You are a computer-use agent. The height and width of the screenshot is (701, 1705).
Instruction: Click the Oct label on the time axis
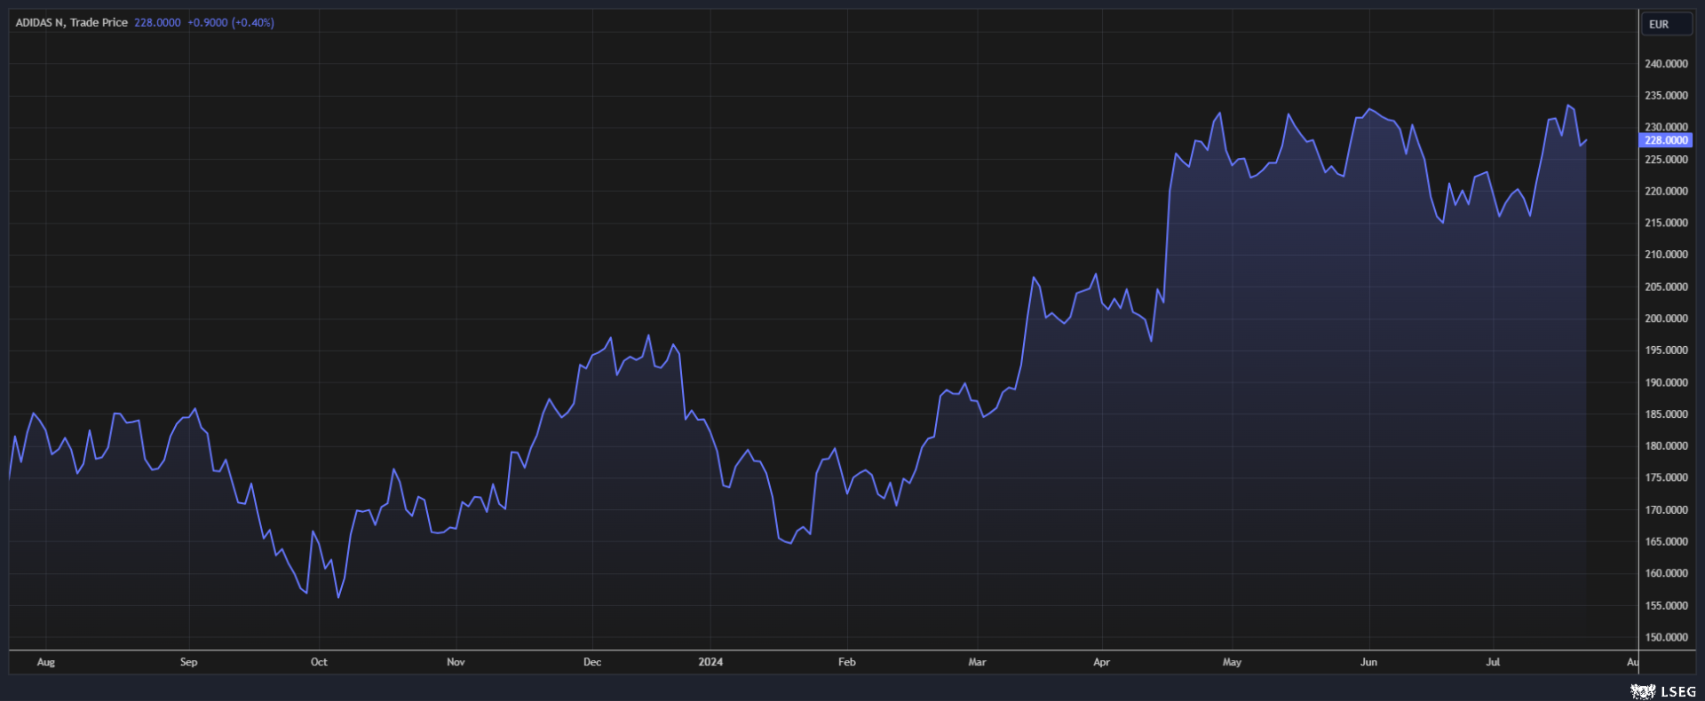click(x=319, y=662)
